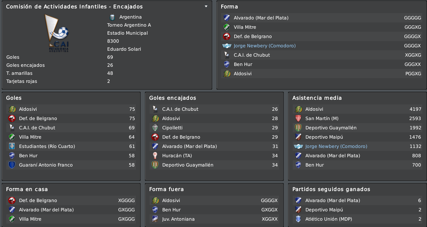Click the Cipolletti crest in the Goles encajados panel
The image size is (427, 227).
(x=155, y=128)
